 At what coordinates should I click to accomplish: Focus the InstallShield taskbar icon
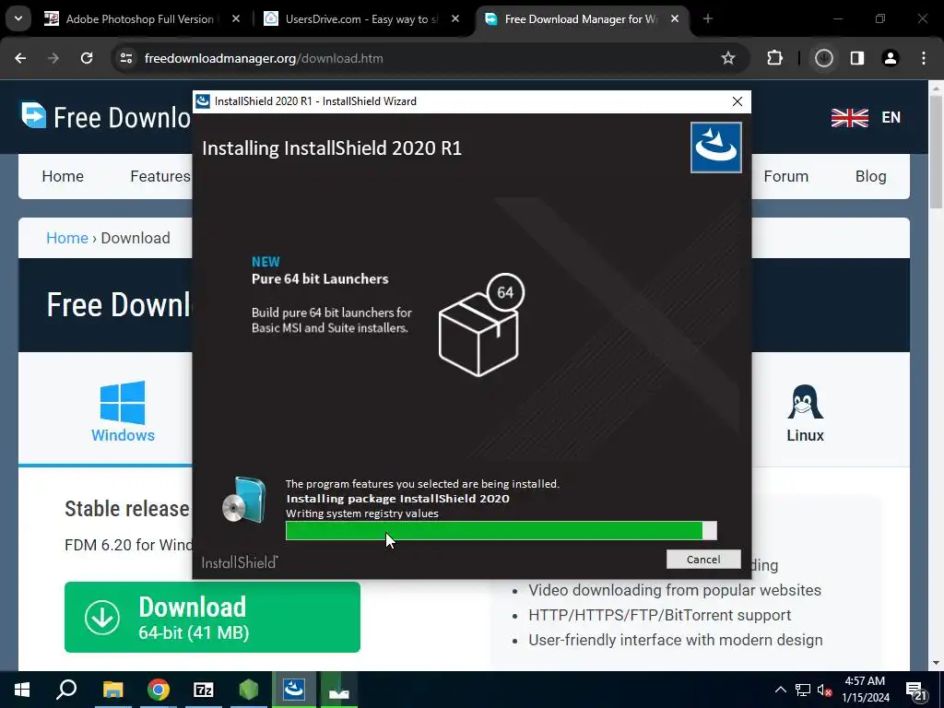point(294,690)
